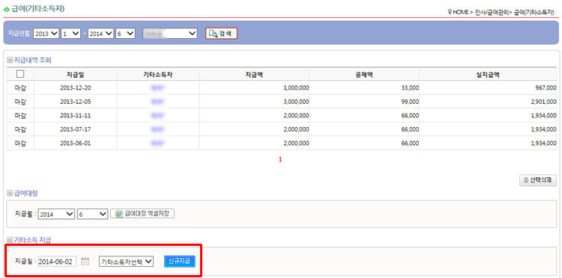Click the HOME breadcrumb link
The width and height of the screenshot is (562, 278).
coord(460,12)
